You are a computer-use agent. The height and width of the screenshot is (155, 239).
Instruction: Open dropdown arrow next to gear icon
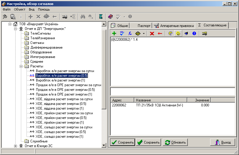[x=144, y=33]
